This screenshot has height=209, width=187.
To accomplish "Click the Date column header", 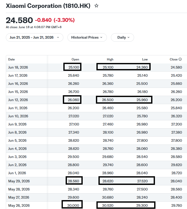I will (x=11, y=59).
